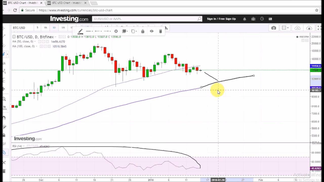This screenshot has height=182, width=324.
Task: Open the clock icon in header
Action: 262,19
